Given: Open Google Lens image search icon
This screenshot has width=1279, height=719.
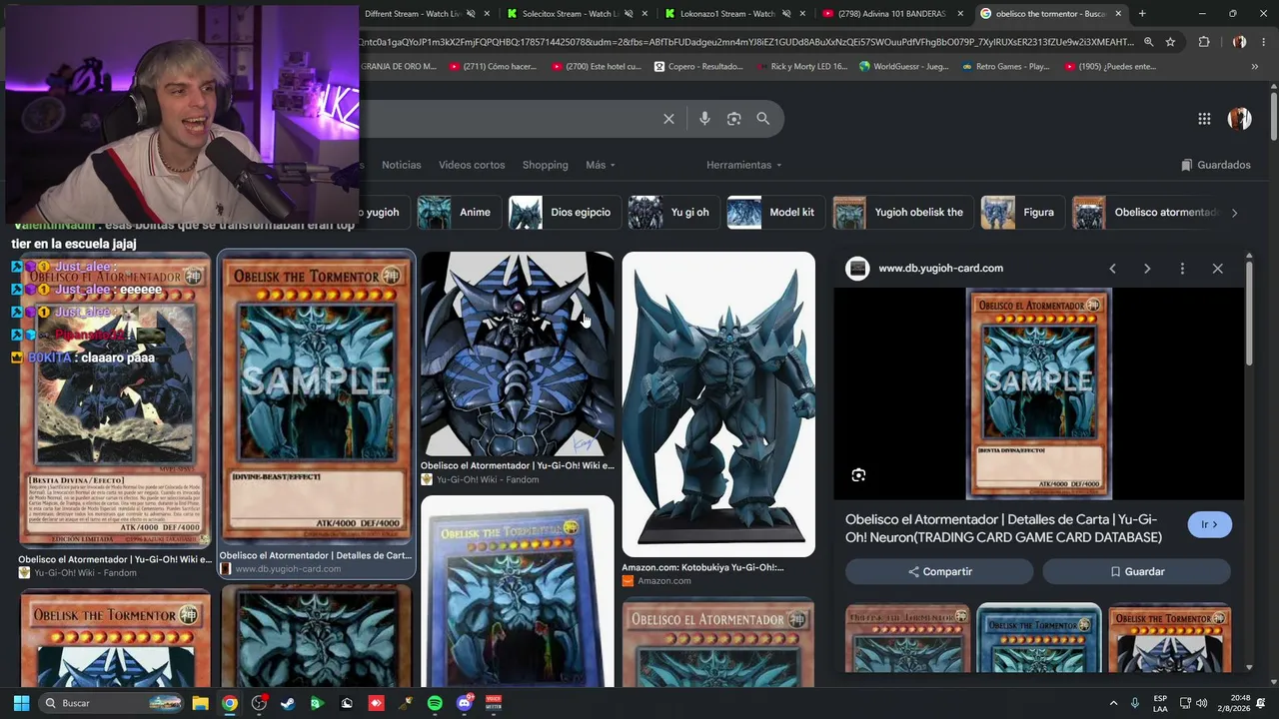Looking at the screenshot, I should tap(733, 119).
